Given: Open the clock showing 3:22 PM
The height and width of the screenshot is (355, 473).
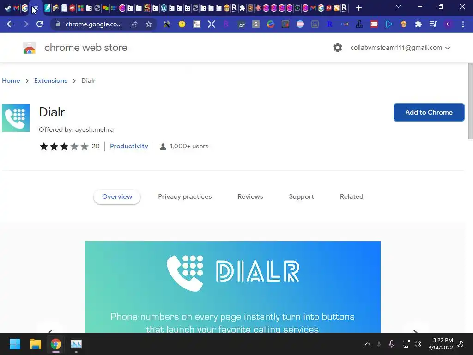Looking at the screenshot, I should [x=440, y=344].
